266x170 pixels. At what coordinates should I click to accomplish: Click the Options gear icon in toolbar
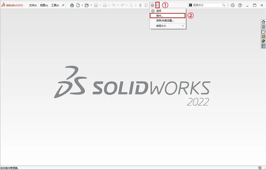pyautogui.click(x=152, y=5)
